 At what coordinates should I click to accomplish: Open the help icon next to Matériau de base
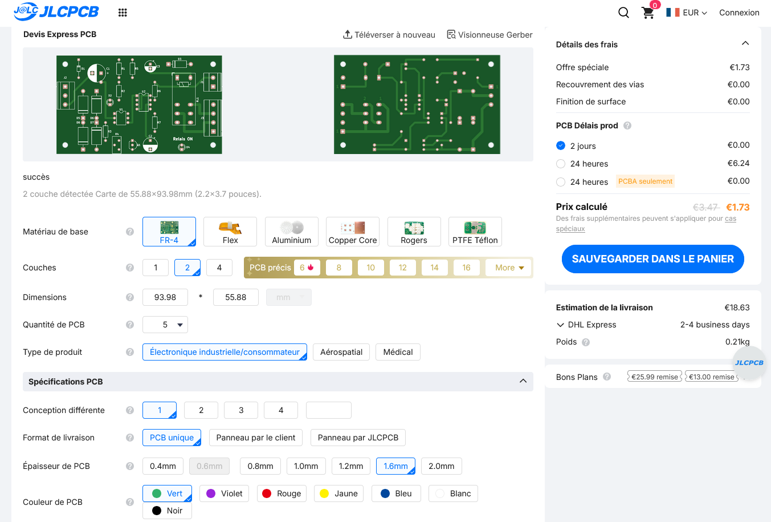(129, 232)
